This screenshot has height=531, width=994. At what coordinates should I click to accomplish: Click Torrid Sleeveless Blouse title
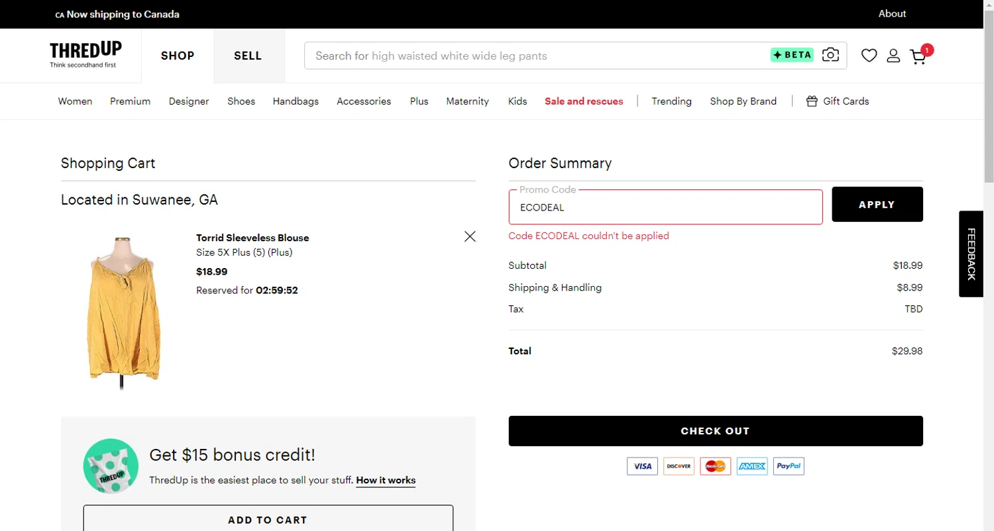pos(252,238)
